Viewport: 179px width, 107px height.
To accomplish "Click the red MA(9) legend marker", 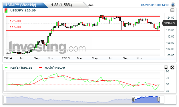I will click(40, 68).
